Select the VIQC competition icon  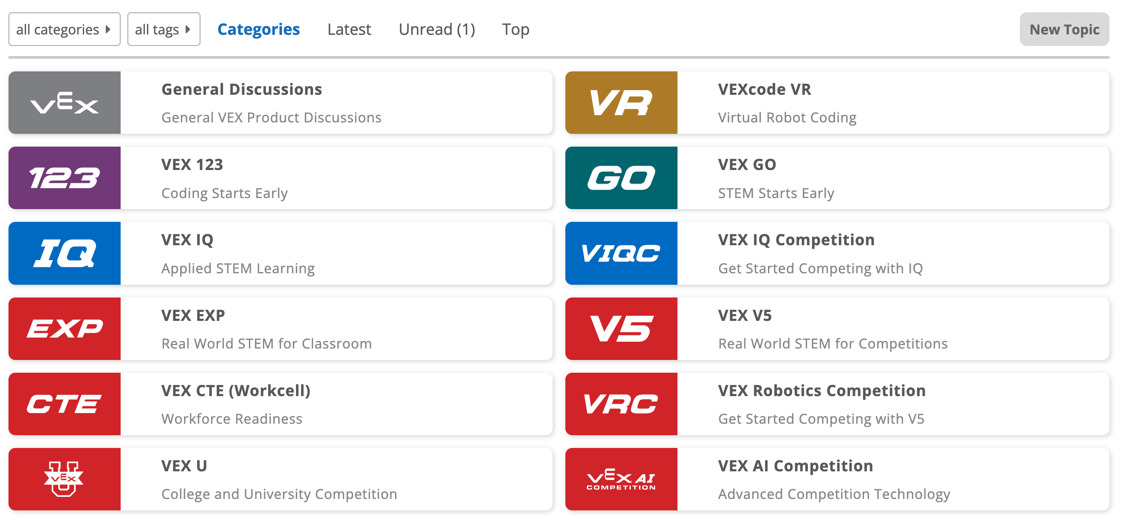click(621, 253)
